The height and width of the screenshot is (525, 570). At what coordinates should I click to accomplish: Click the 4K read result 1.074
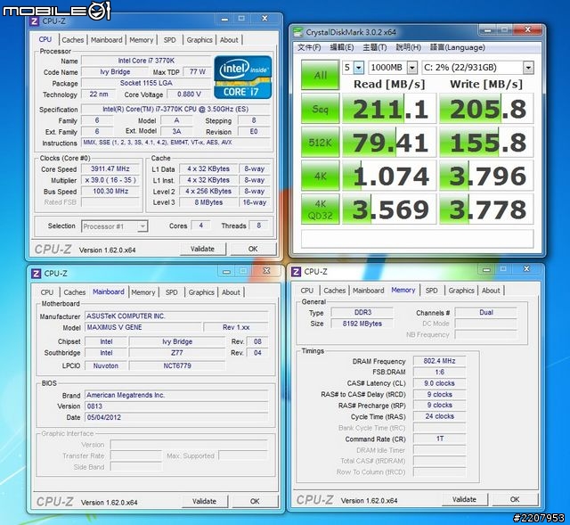389,176
